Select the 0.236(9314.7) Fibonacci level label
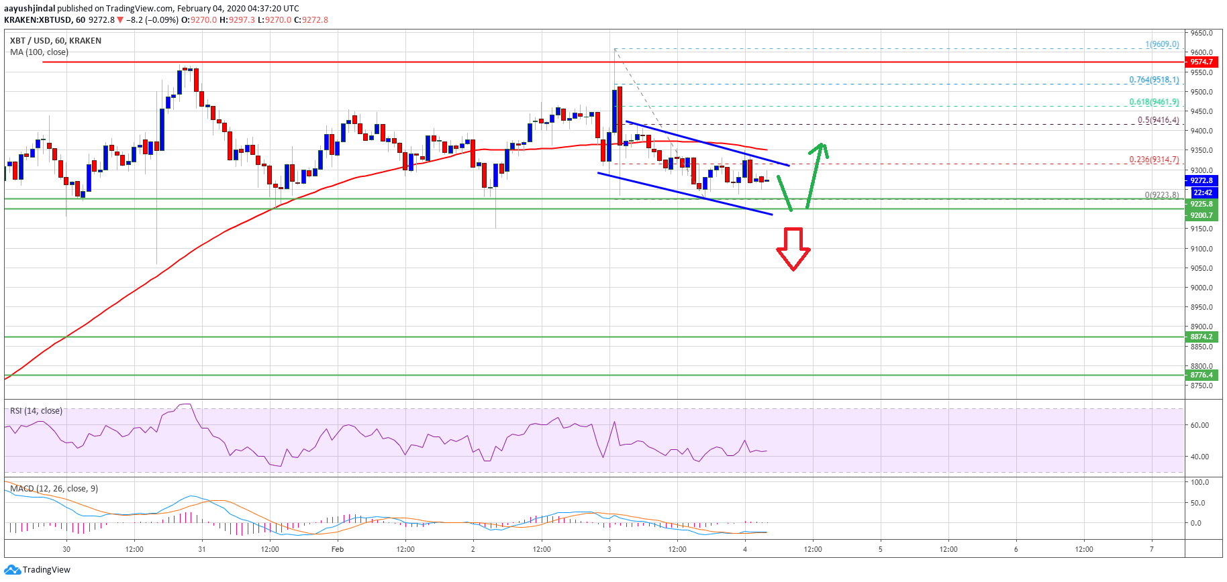 pos(1154,160)
